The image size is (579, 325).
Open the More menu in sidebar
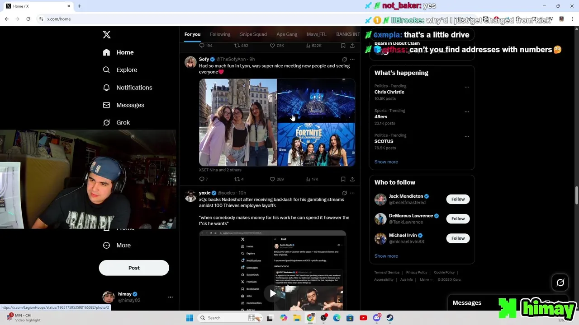click(117, 246)
